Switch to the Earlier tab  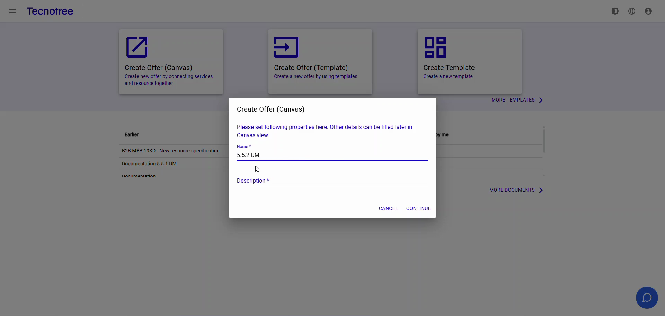click(x=132, y=134)
